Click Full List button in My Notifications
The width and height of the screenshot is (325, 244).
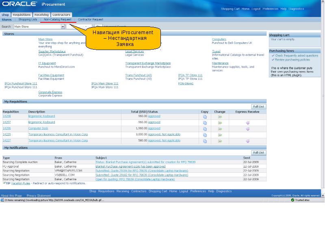pos(258,153)
